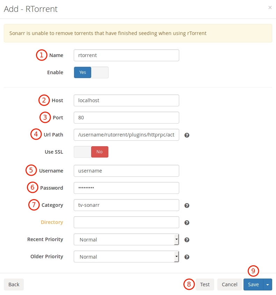Go Back to the previous screen
276x295 pixels.
click(14, 285)
